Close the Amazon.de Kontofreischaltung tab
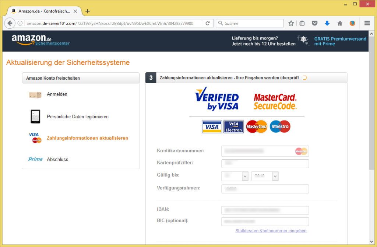Viewport: 377px width, 247px height. (75, 11)
